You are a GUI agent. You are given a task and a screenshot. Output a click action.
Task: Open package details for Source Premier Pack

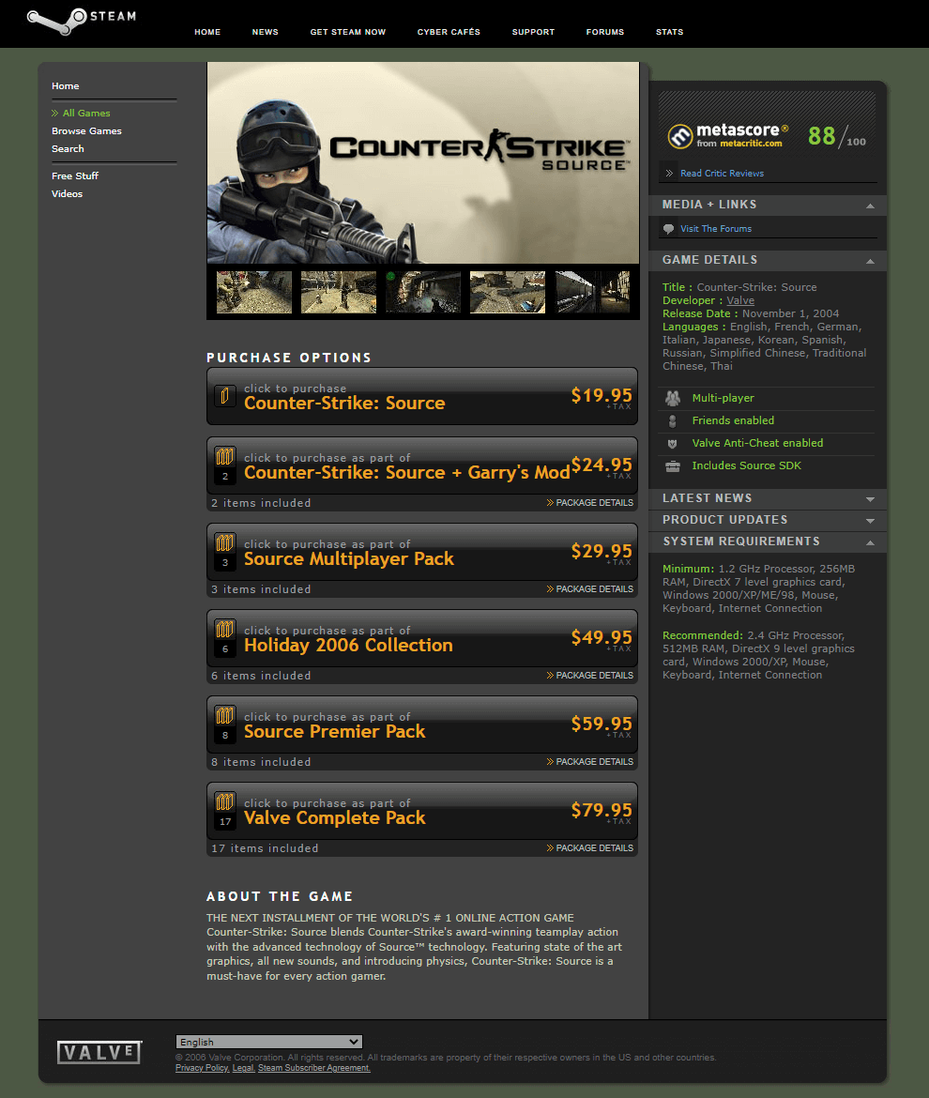pos(590,762)
